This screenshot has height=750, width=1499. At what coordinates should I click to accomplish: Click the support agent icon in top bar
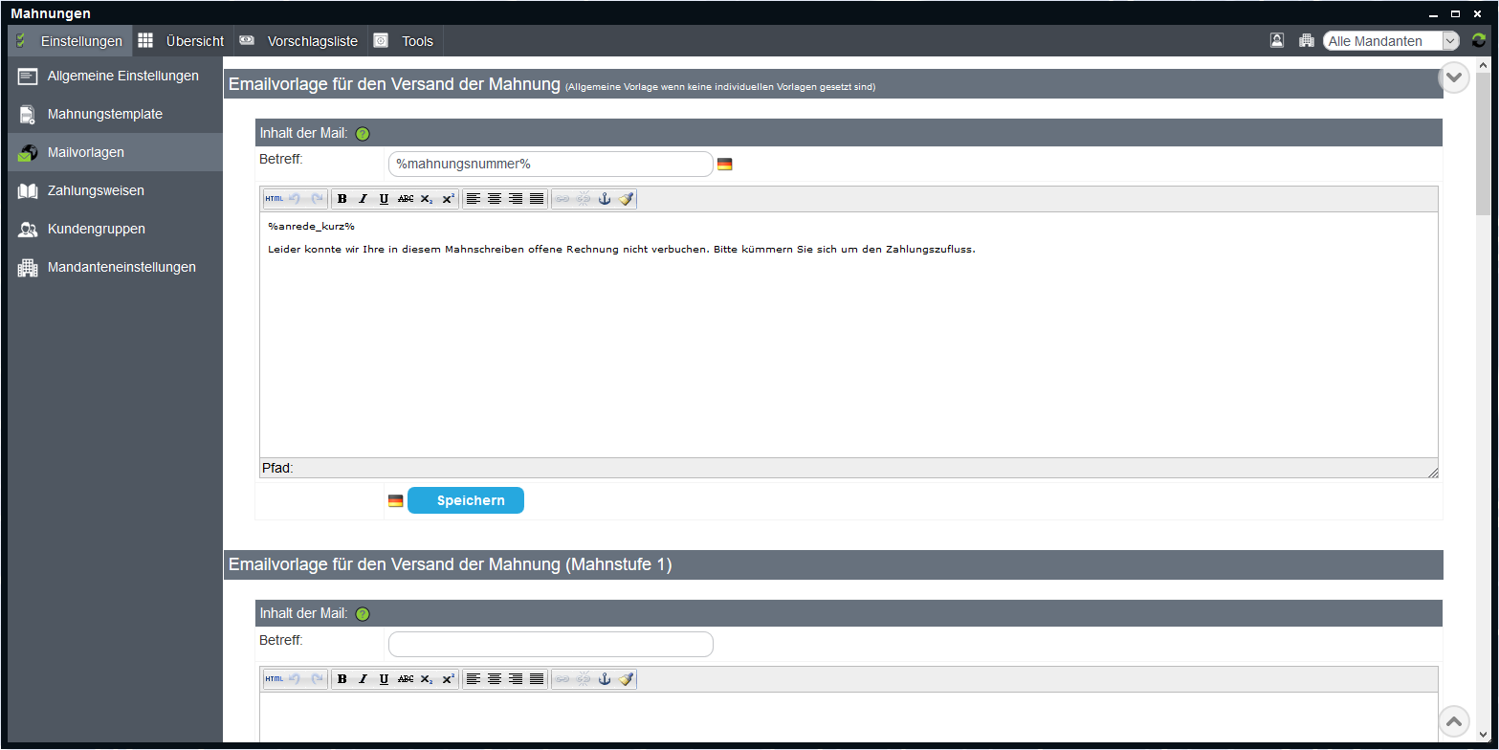pyautogui.click(x=1277, y=41)
